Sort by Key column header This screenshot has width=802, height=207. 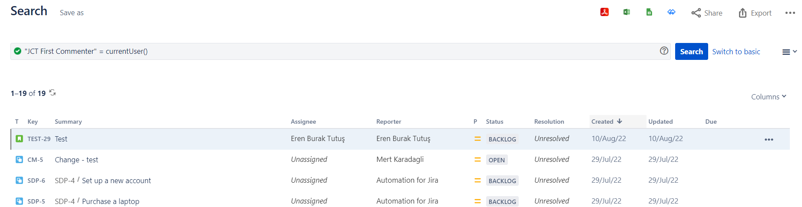click(33, 122)
